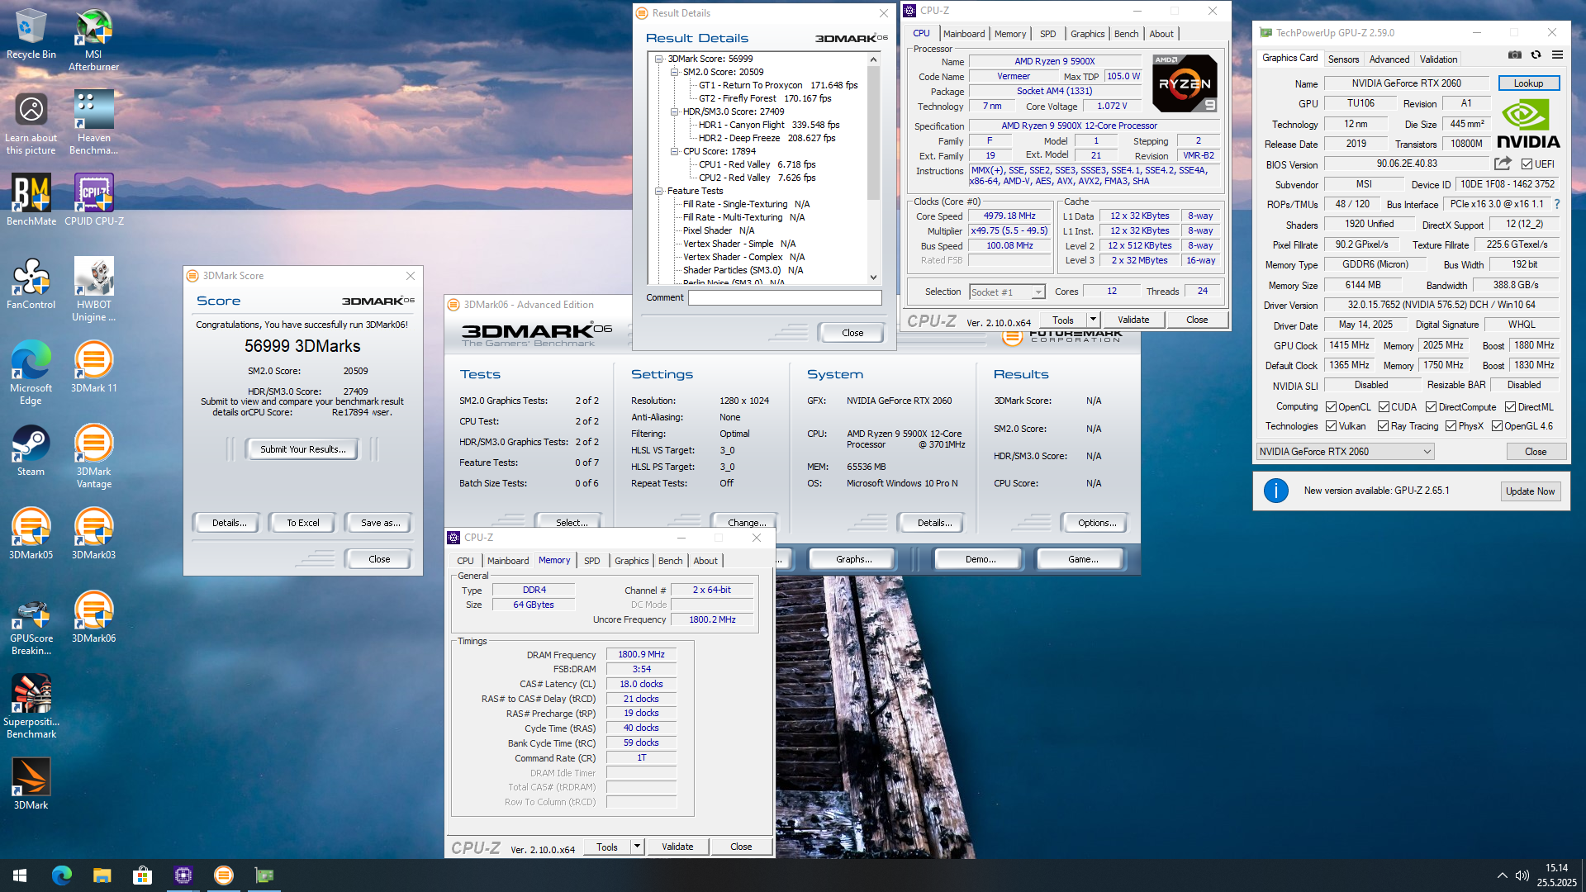Toggle the CUDA checkbox in GPU-Z
This screenshot has width=1586, height=892.
coord(1384,407)
